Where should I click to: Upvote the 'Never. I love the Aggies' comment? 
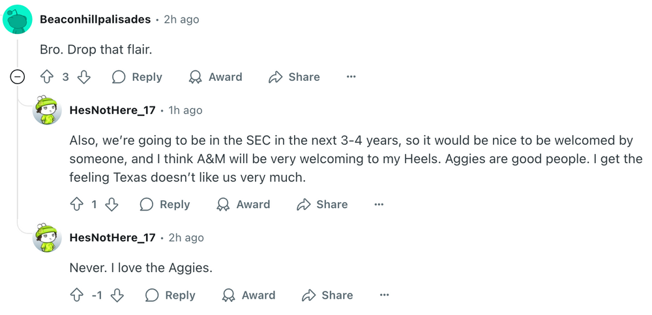tap(76, 295)
